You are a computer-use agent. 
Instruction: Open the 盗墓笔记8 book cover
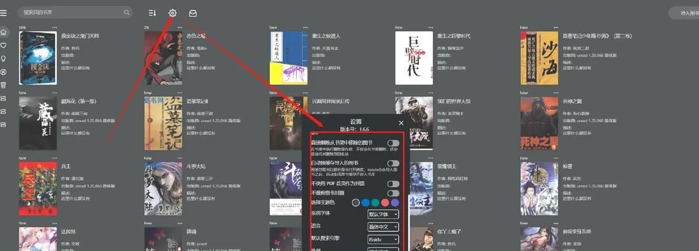click(163, 123)
